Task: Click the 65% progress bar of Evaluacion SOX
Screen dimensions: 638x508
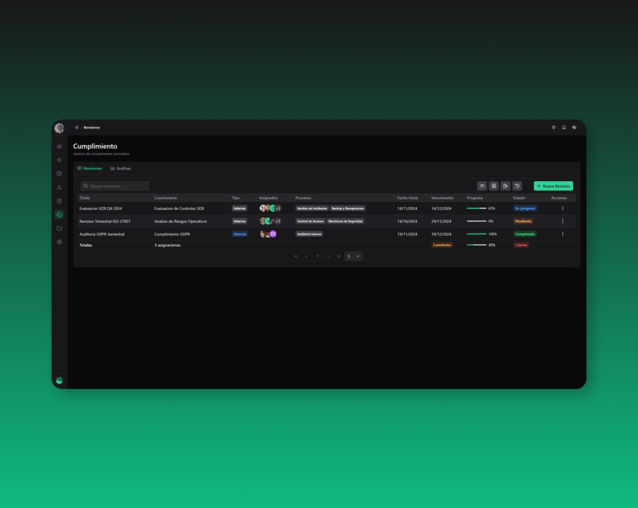Action: coord(477,208)
